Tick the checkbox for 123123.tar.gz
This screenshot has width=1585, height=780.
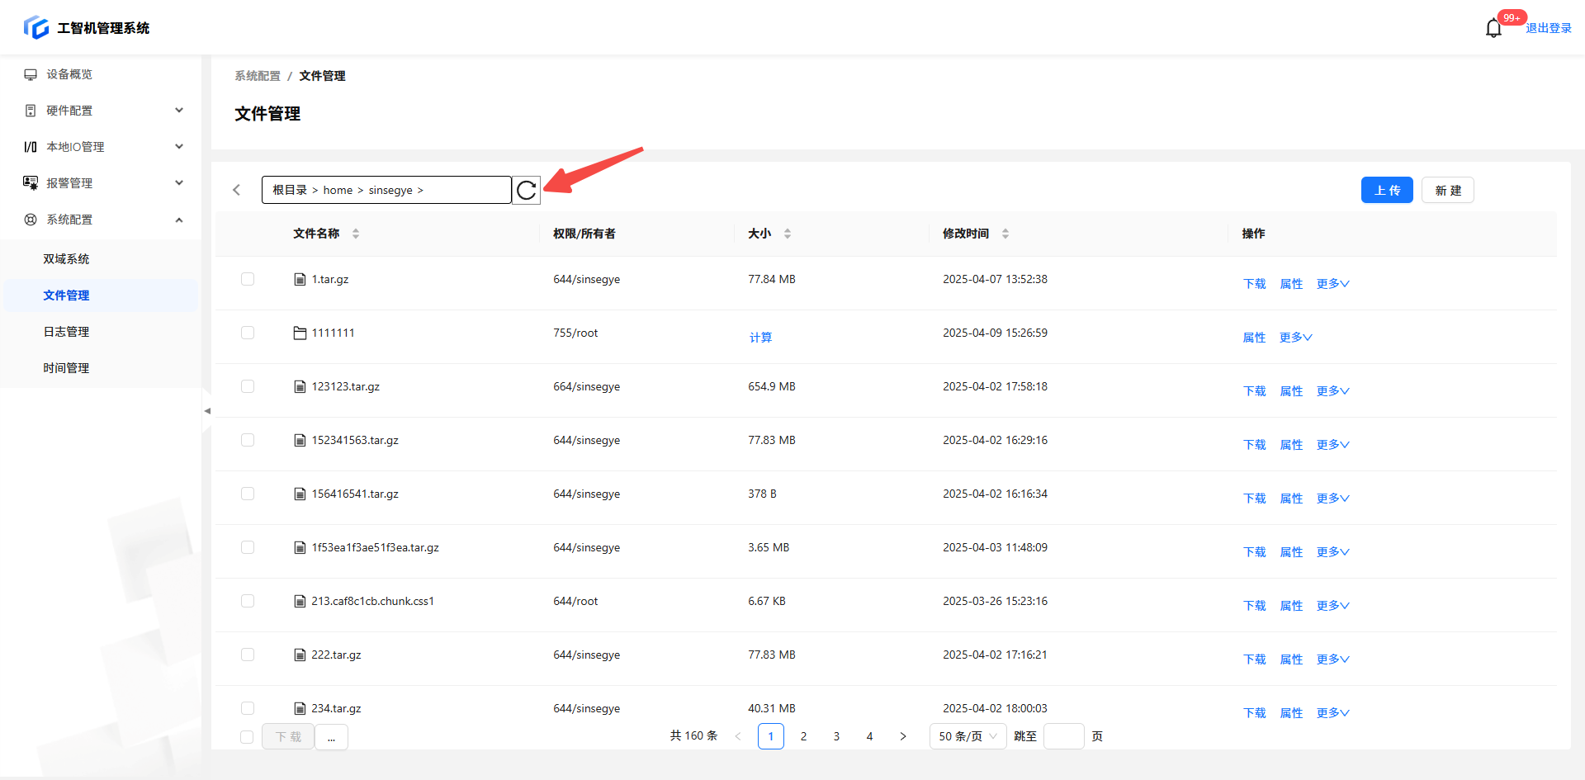[x=248, y=387]
